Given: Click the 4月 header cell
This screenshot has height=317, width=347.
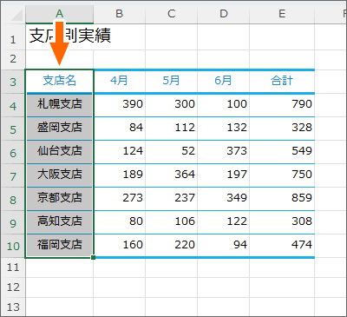Looking at the screenshot, I should 120,81.
